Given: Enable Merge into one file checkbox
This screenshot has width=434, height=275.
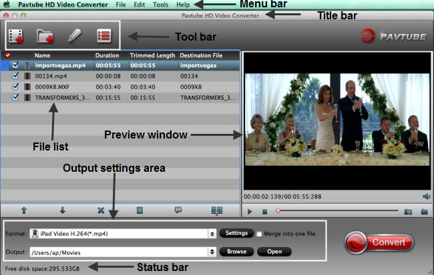Looking at the screenshot, I should pyautogui.click(x=259, y=234).
